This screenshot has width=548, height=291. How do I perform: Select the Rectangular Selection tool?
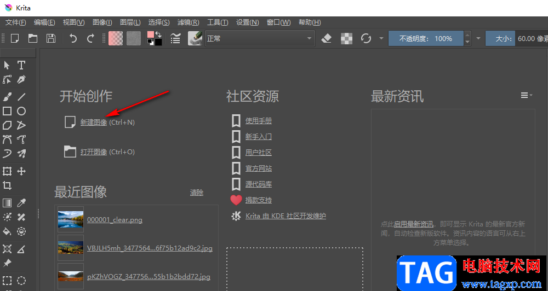coord(7,281)
